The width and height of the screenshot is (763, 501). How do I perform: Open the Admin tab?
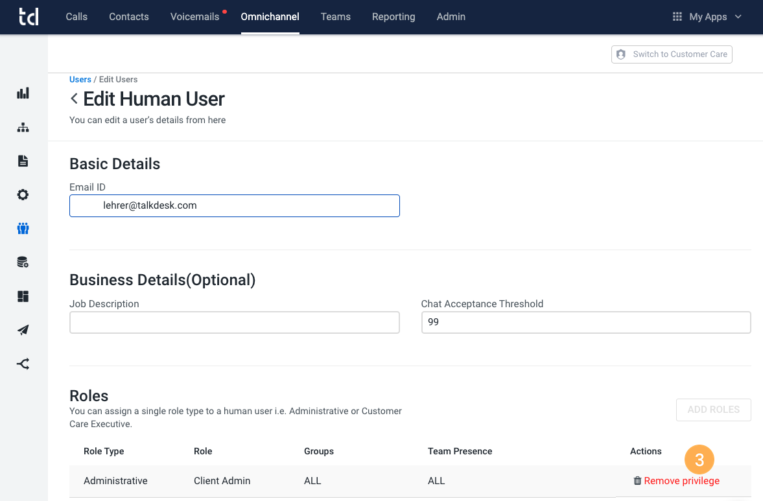tap(451, 17)
